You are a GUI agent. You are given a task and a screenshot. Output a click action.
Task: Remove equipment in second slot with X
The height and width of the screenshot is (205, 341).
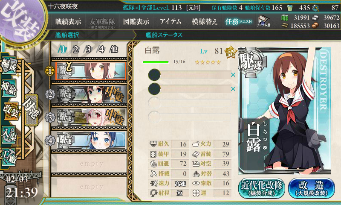click(x=233, y=89)
